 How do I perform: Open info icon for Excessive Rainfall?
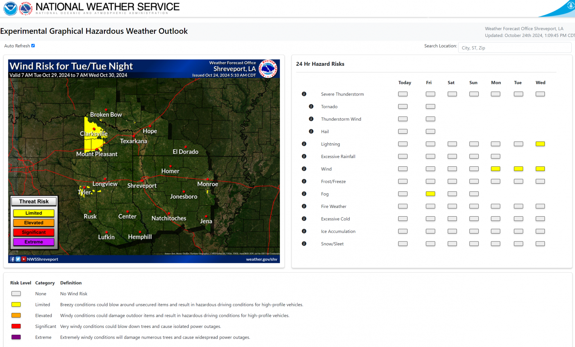[304, 156]
